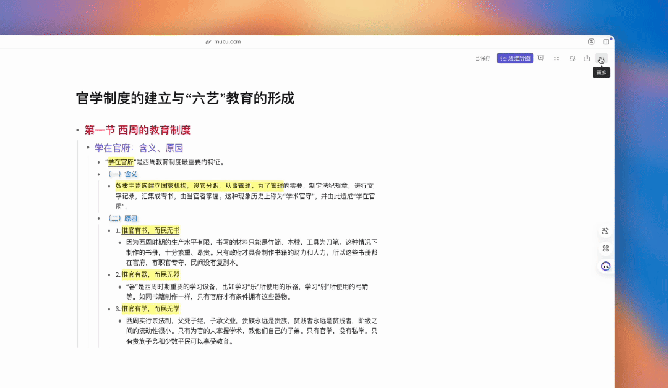Click the document title 官学制度的建立与“六艺”教育的形成
Viewport: 668px width, 388px height.
(185, 98)
